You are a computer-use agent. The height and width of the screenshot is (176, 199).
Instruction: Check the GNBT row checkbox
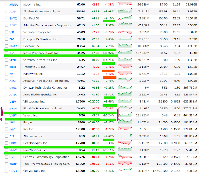click(x=7, y=157)
